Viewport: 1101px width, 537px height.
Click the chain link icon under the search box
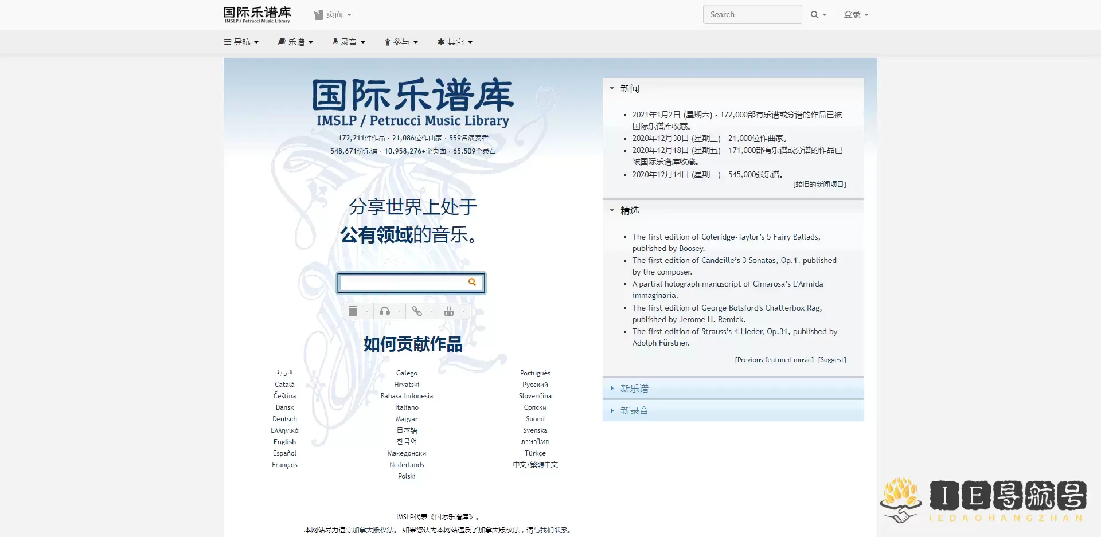417,311
